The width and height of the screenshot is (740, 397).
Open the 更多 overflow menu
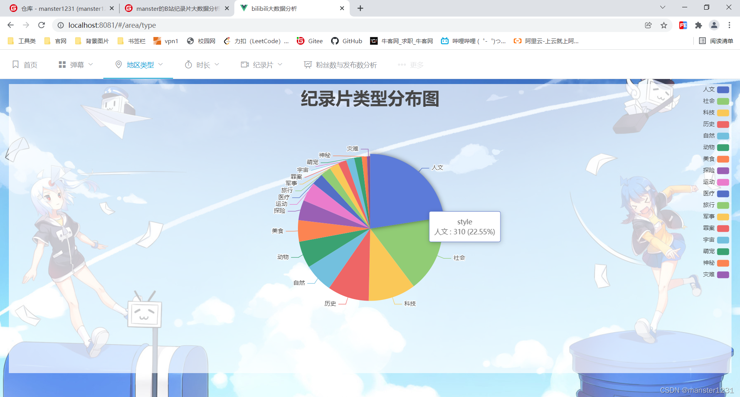pyautogui.click(x=411, y=65)
